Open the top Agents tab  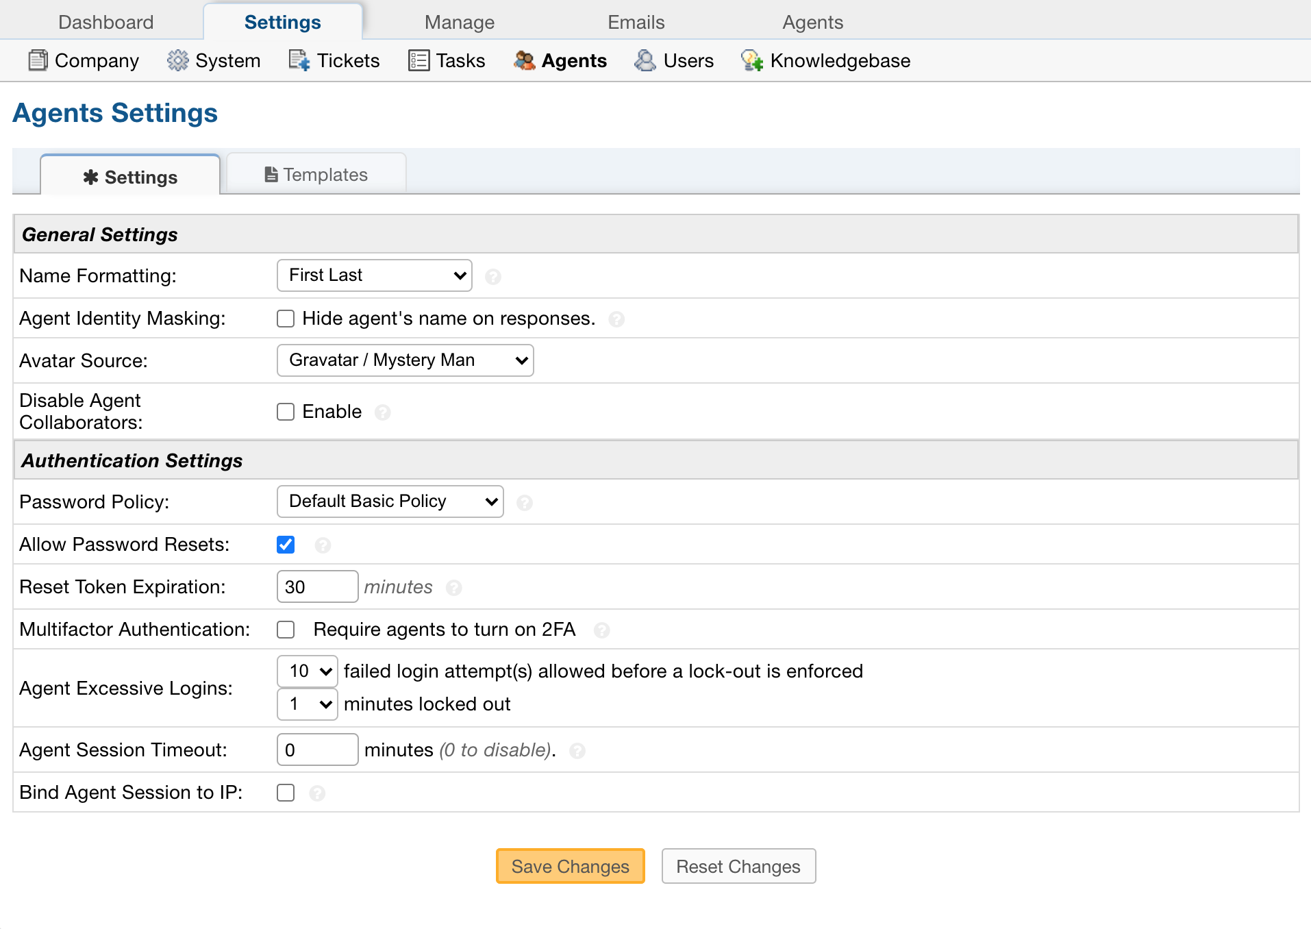tap(813, 22)
